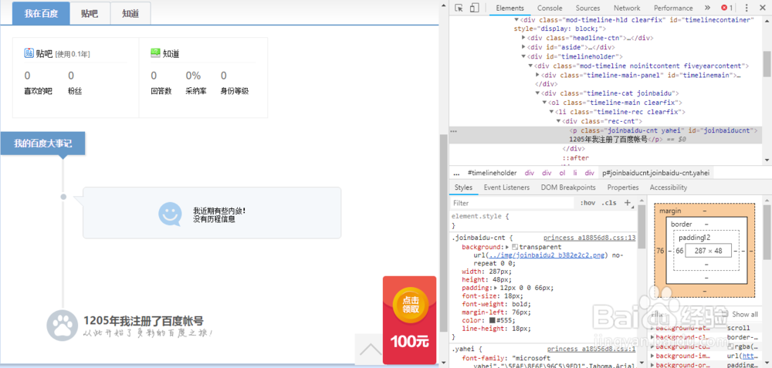This screenshot has height=368, width=772.
Task: Select the Styles pane tab
Action: (463, 187)
